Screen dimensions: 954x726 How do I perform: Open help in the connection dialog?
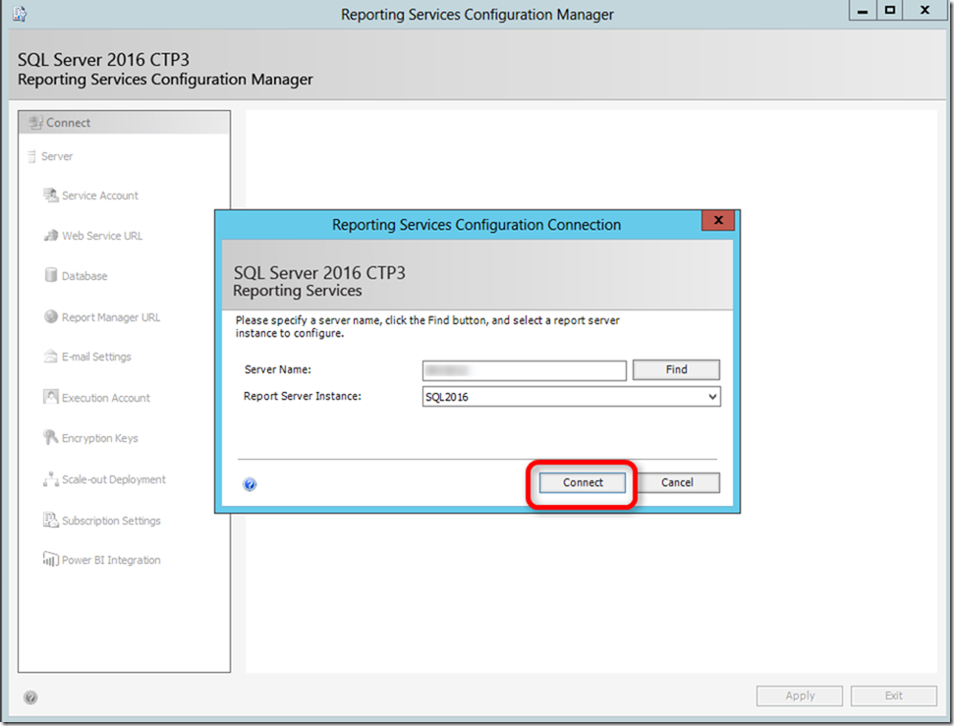click(x=250, y=484)
